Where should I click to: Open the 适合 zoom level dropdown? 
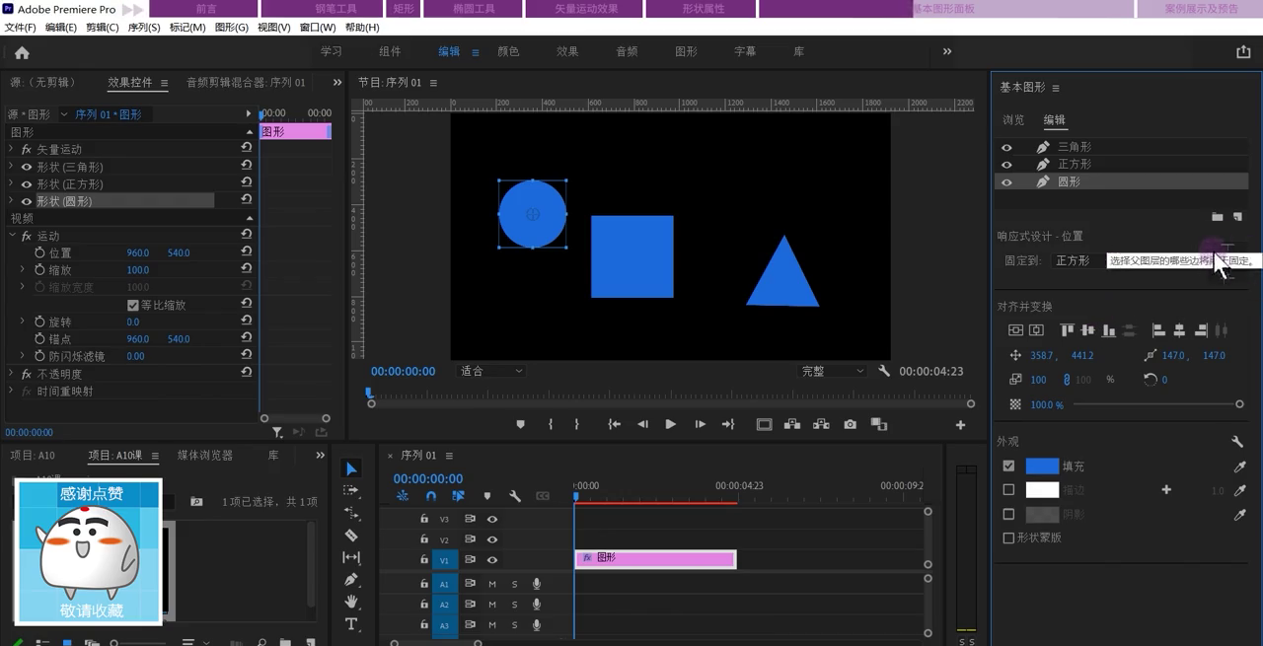click(x=491, y=371)
